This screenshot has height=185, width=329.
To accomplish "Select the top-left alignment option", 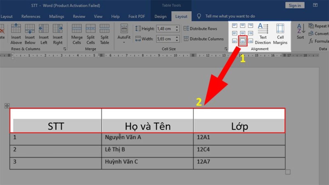I will click(x=235, y=26).
